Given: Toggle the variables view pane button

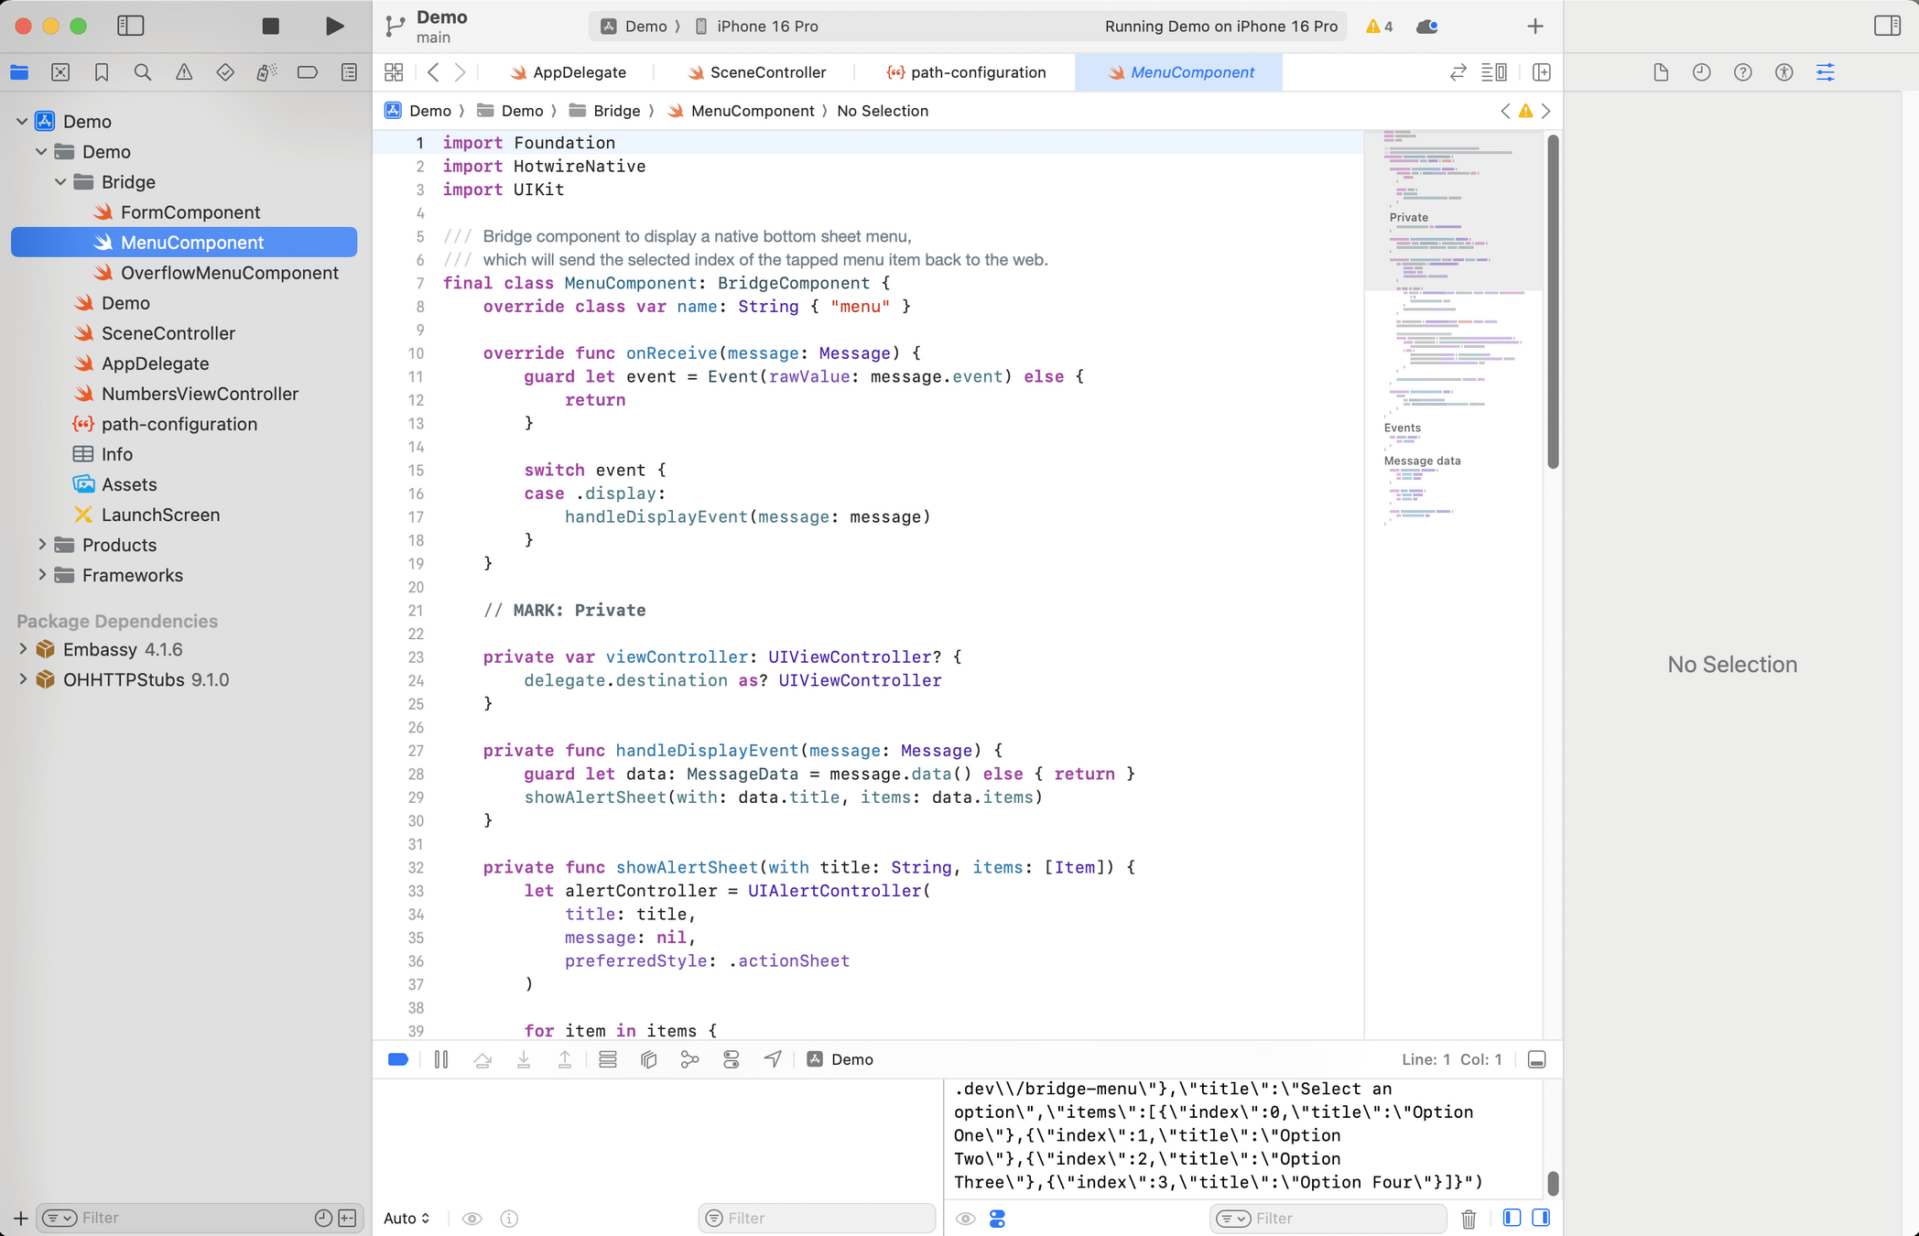Looking at the screenshot, I should 1512,1219.
